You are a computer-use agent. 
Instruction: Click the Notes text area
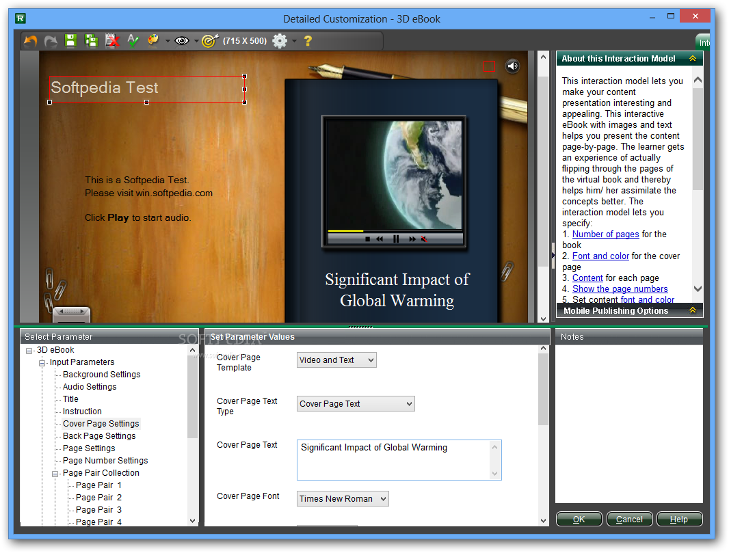click(629, 424)
